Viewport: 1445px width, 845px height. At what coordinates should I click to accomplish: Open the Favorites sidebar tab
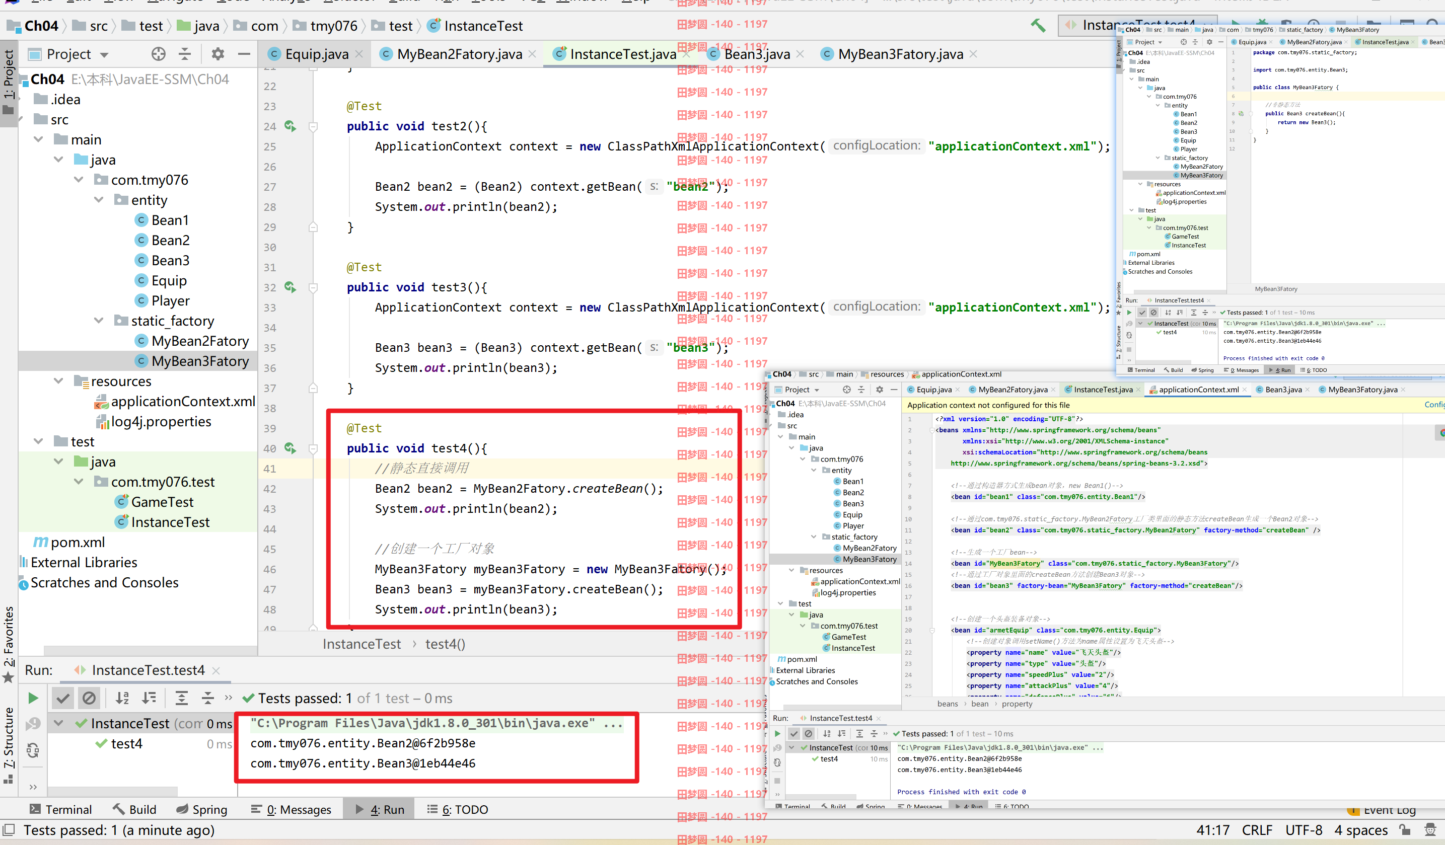tap(9, 644)
